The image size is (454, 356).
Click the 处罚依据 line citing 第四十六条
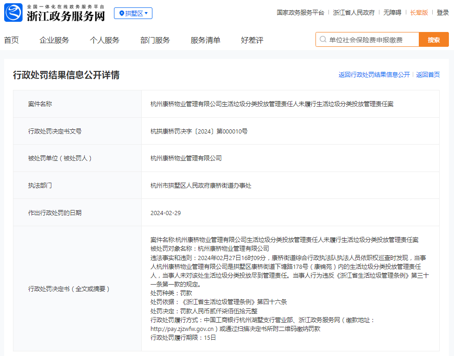point(219,302)
